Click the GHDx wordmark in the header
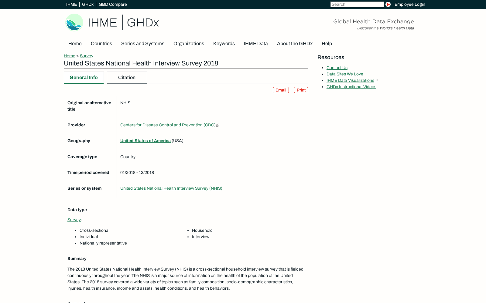The image size is (486, 303). [x=143, y=23]
